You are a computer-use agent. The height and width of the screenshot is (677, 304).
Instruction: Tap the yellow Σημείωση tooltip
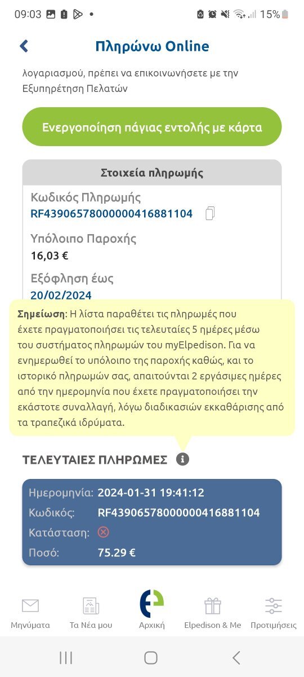click(151, 367)
